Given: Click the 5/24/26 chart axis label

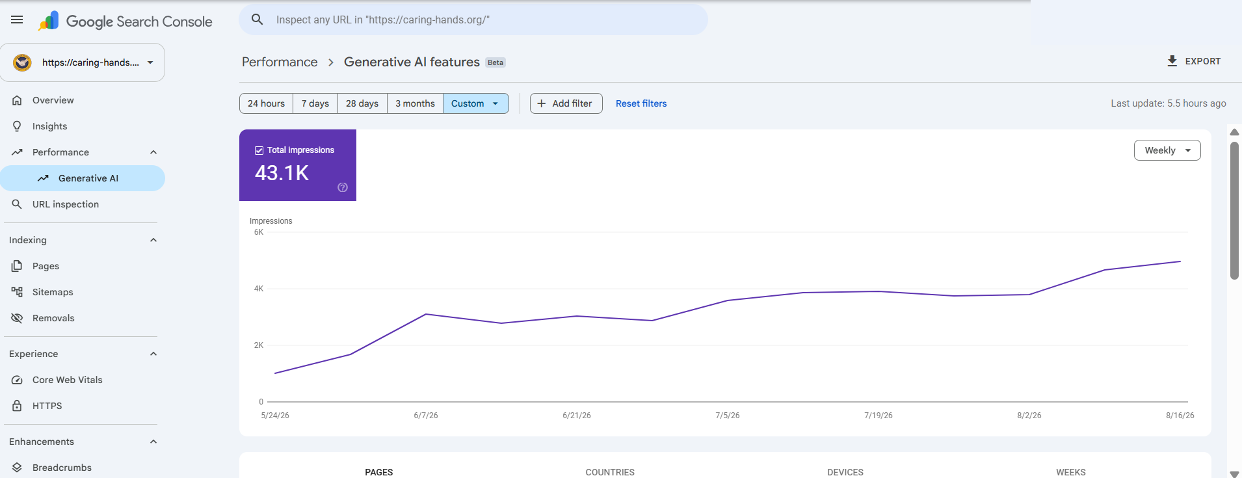Looking at the screenshot, I should tap(275, 416).
